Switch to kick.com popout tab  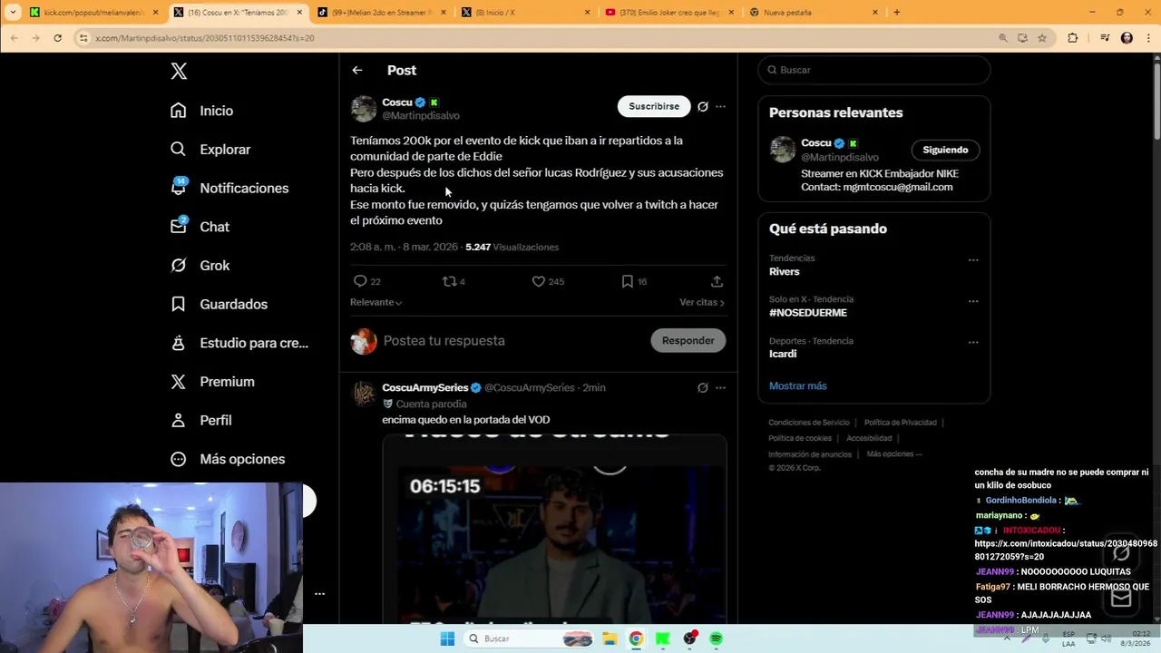(x=93, y=13)
